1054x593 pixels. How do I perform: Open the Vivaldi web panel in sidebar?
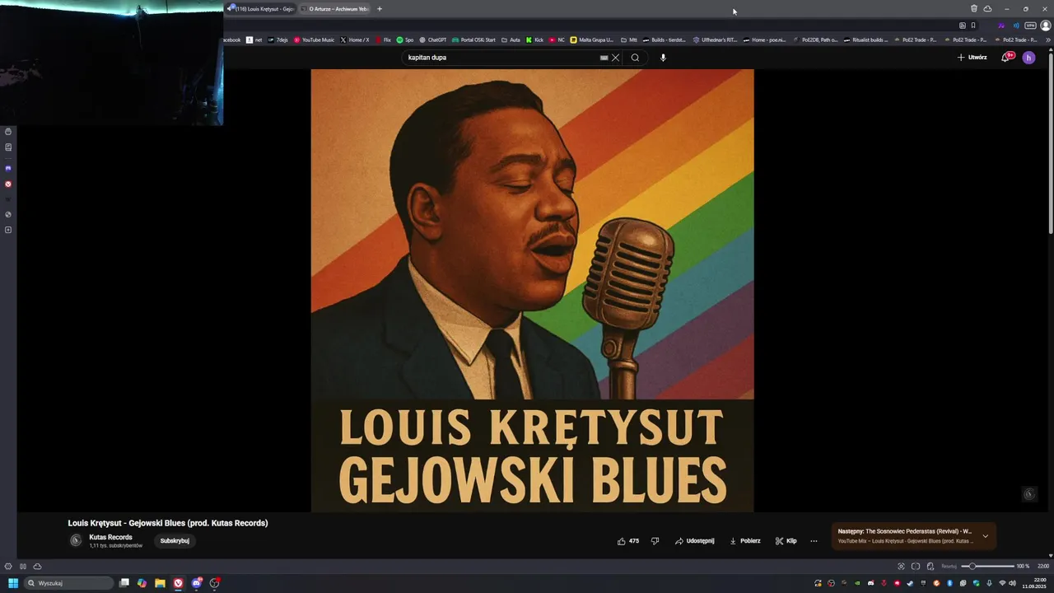coord(8,184)
